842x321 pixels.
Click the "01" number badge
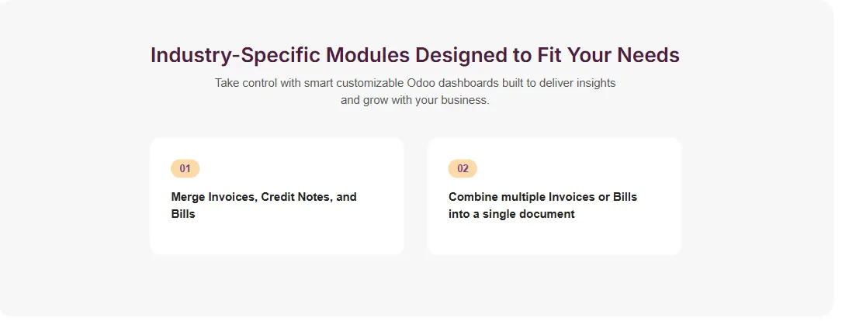point(185,168)
